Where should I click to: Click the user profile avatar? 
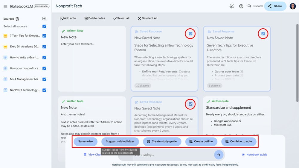292,6
